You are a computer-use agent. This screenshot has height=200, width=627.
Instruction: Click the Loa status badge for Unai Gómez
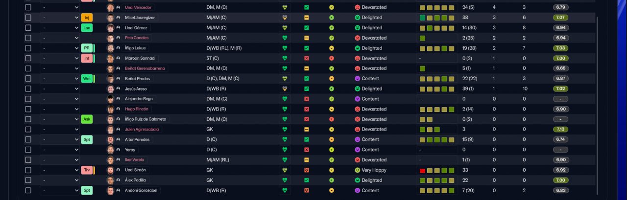(x=87, y=28)
